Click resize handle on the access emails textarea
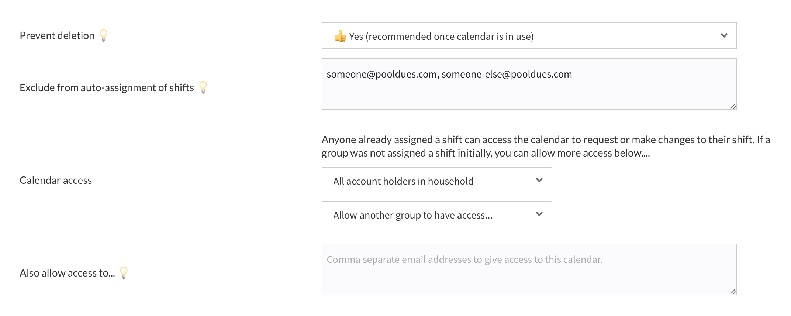 click(733, 291)
